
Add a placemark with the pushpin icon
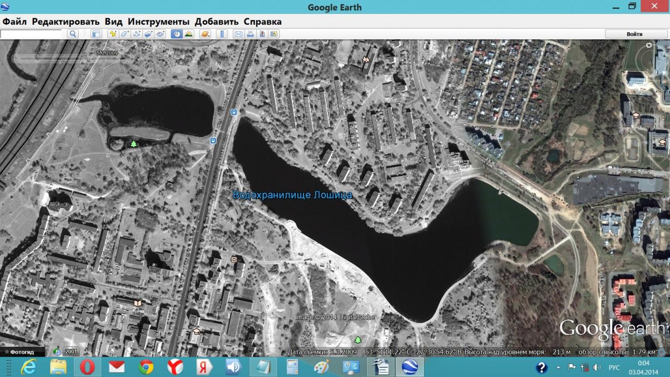pyautogui.click(x=113, y=34)
